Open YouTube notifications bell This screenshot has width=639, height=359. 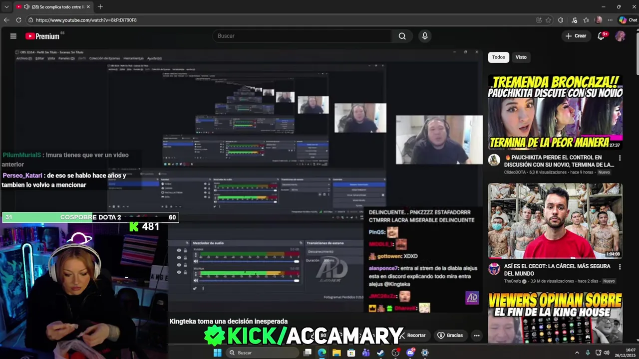tap(601, 36)
